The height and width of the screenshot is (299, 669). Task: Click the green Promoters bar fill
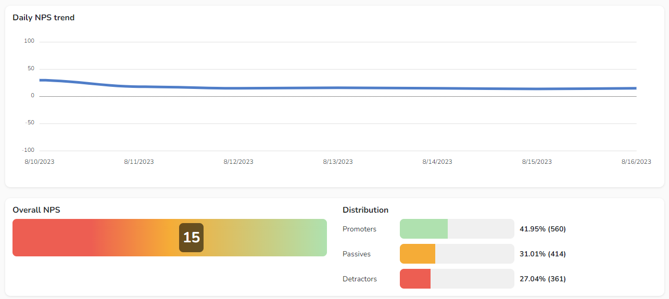[423, 229]
